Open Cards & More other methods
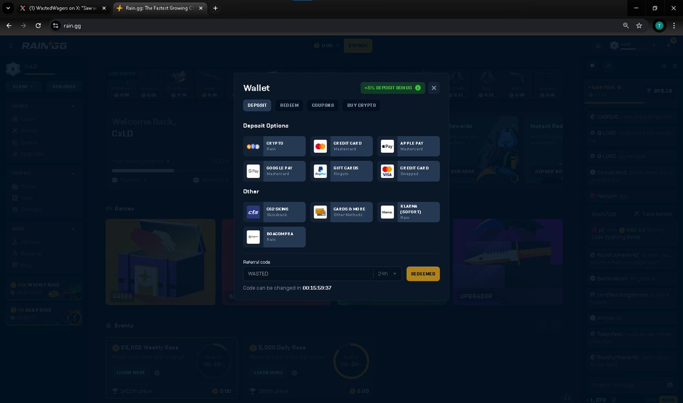Viewport: 683px width, 403px height. pyautogui.click(x=341, y=212)
